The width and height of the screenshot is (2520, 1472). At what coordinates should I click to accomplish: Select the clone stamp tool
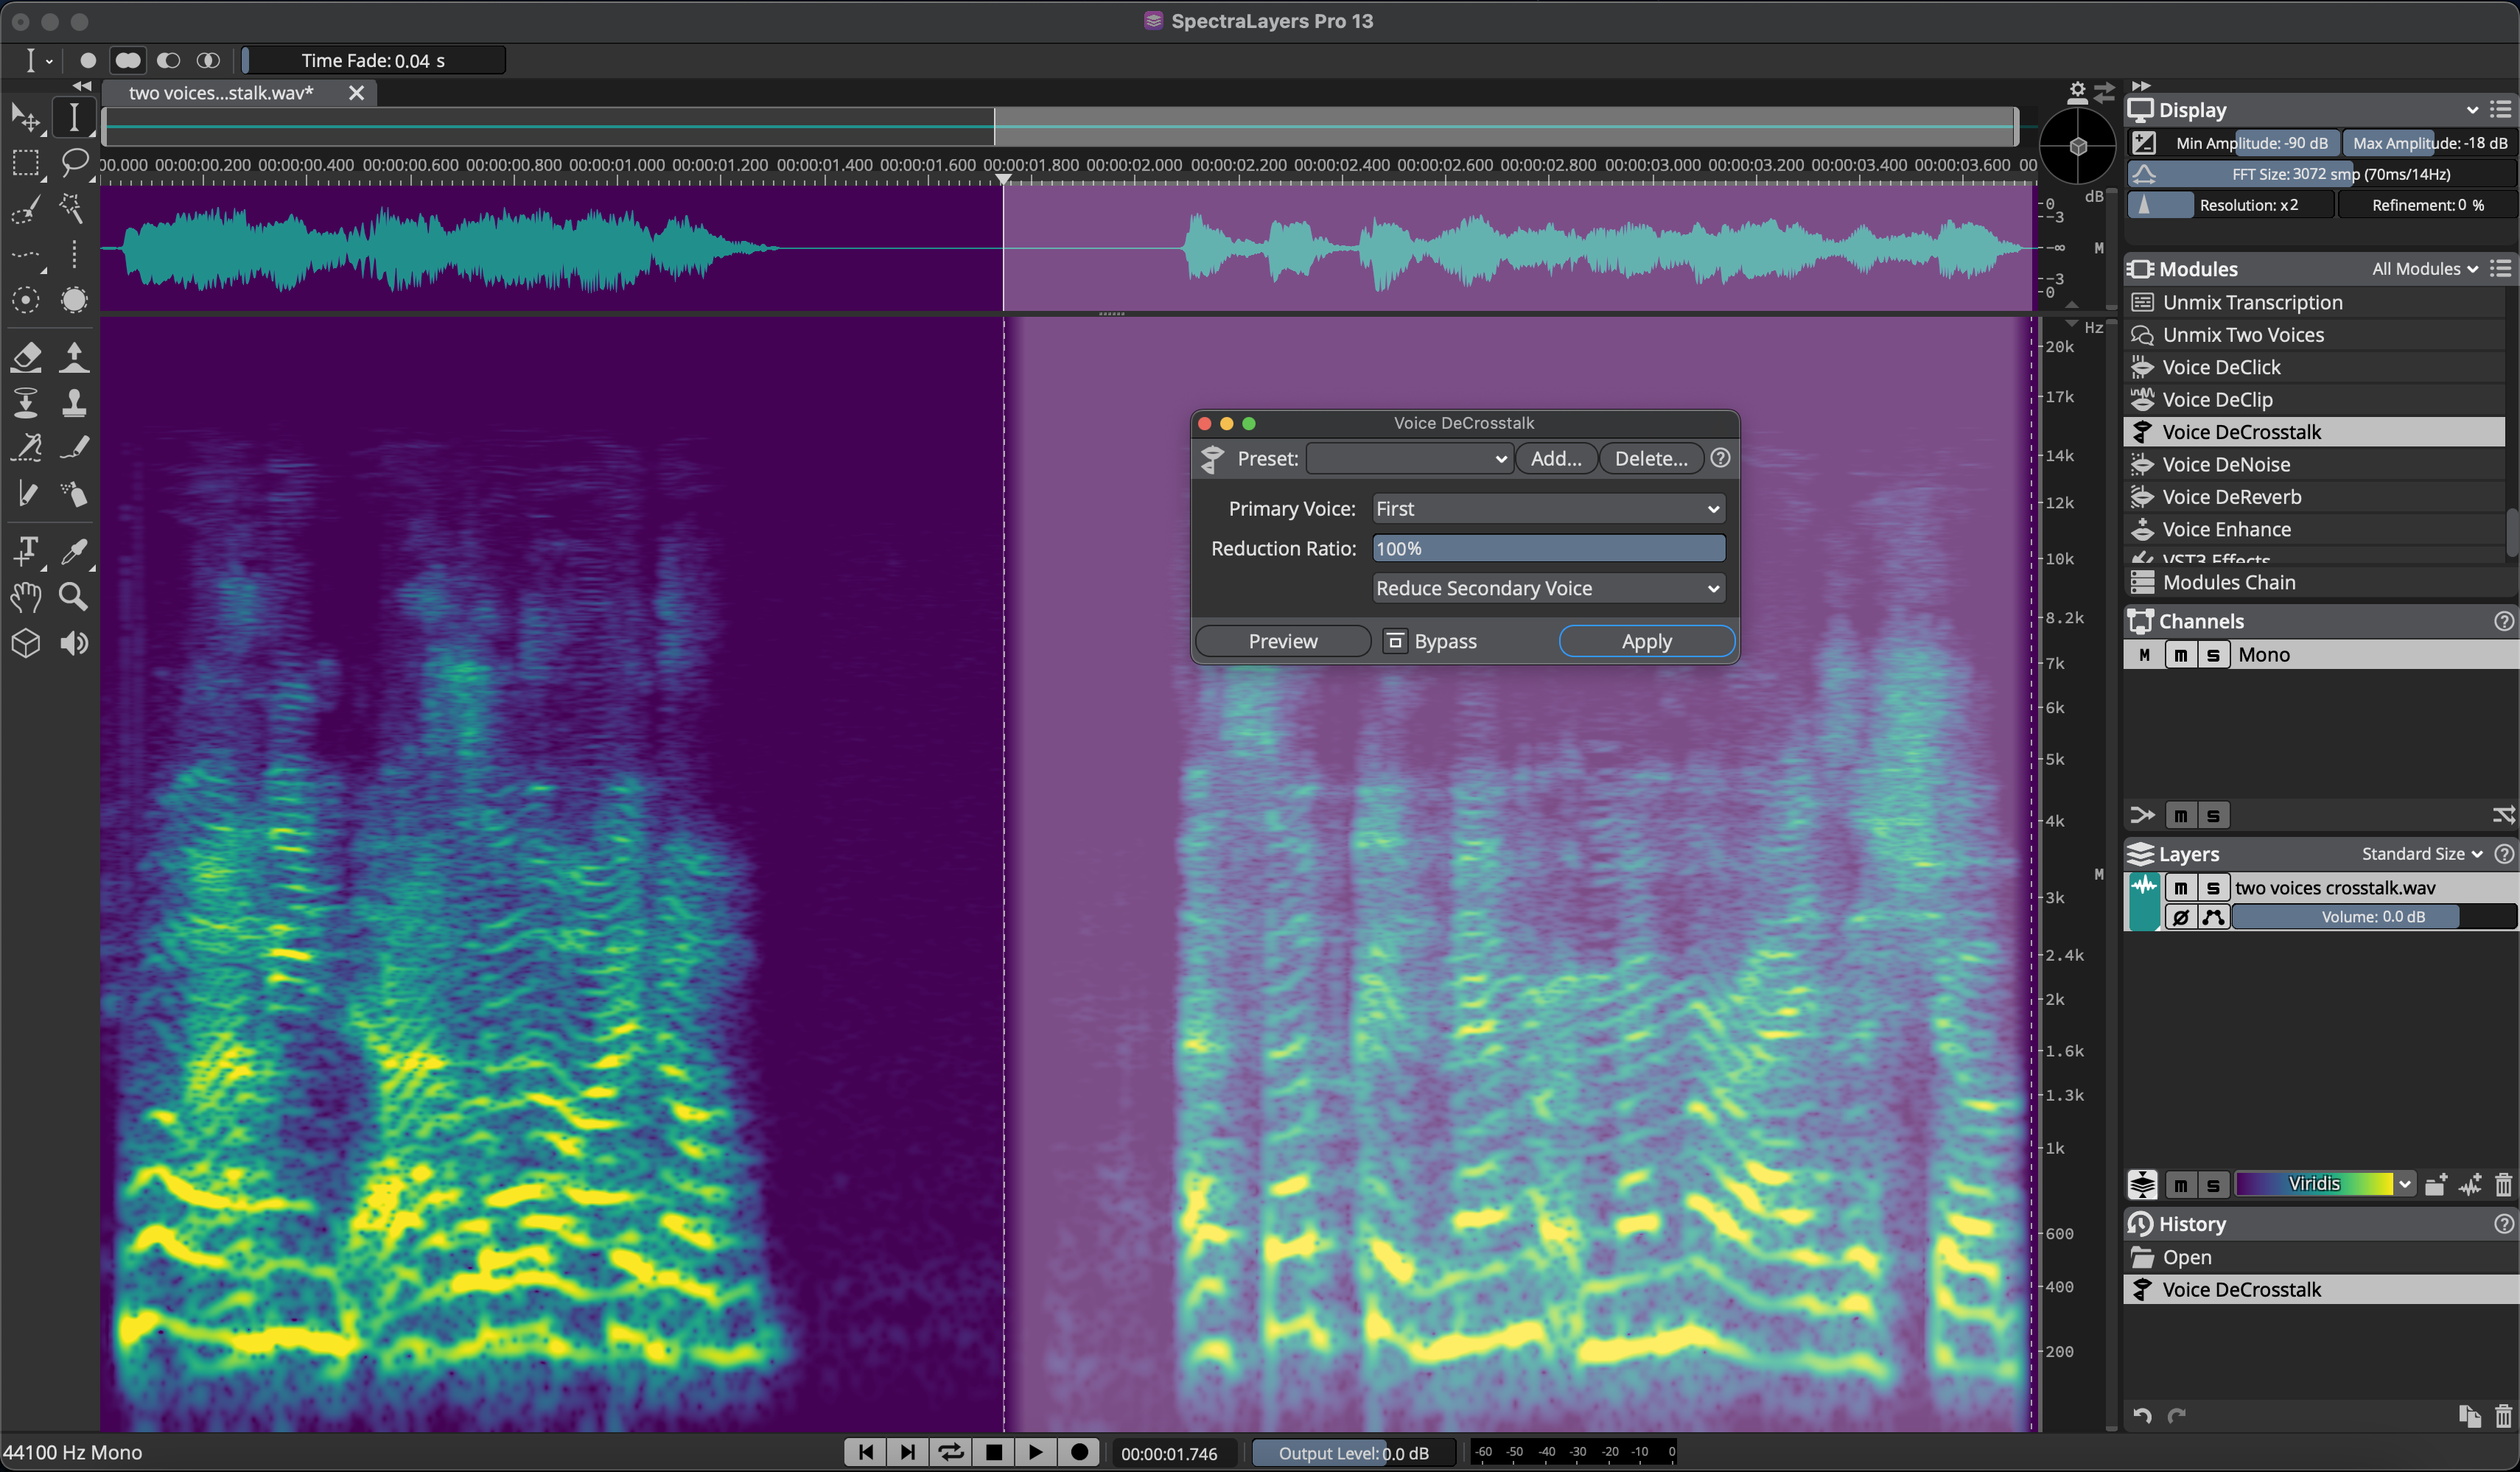pos(74,402)
